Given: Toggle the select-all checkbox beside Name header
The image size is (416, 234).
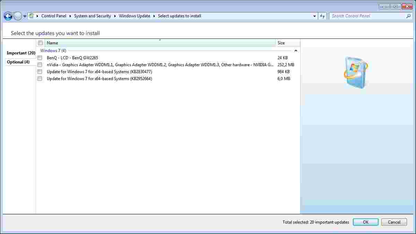Looking at the screenshot, I should point(41,43).
